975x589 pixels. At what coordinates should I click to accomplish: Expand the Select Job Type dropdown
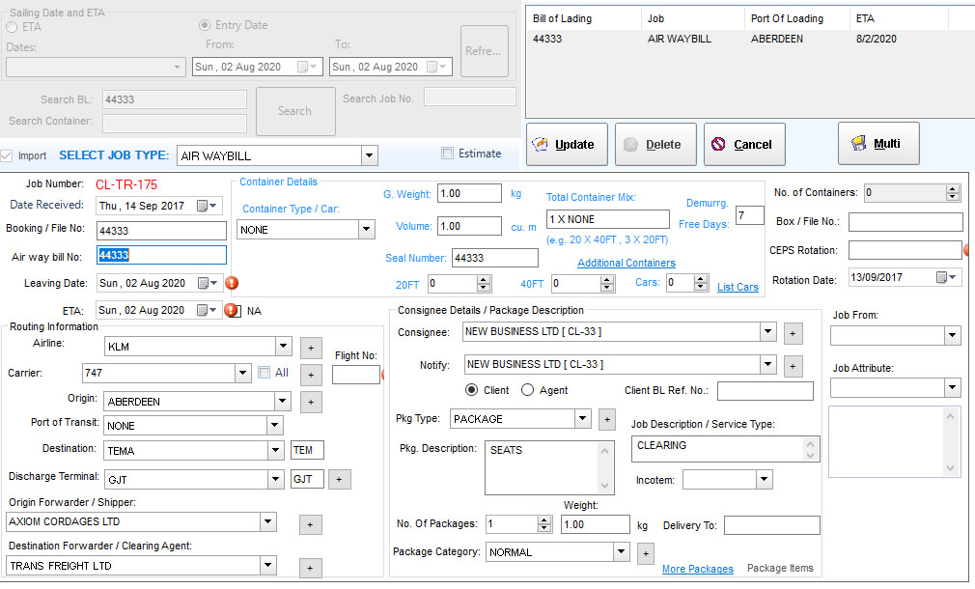(x=369, y=155)
